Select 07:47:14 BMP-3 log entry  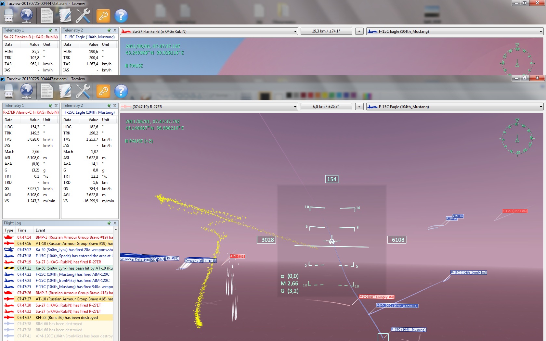[58, 237]
